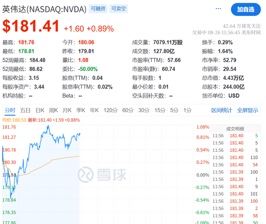Switch to the 月K chart tab

pyautogui.click(x=67, y=110)
